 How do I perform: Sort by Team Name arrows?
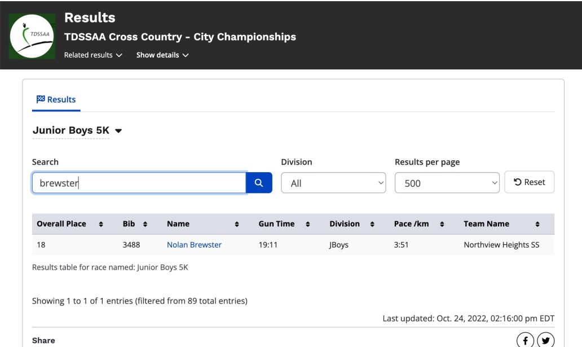(537, 224)
